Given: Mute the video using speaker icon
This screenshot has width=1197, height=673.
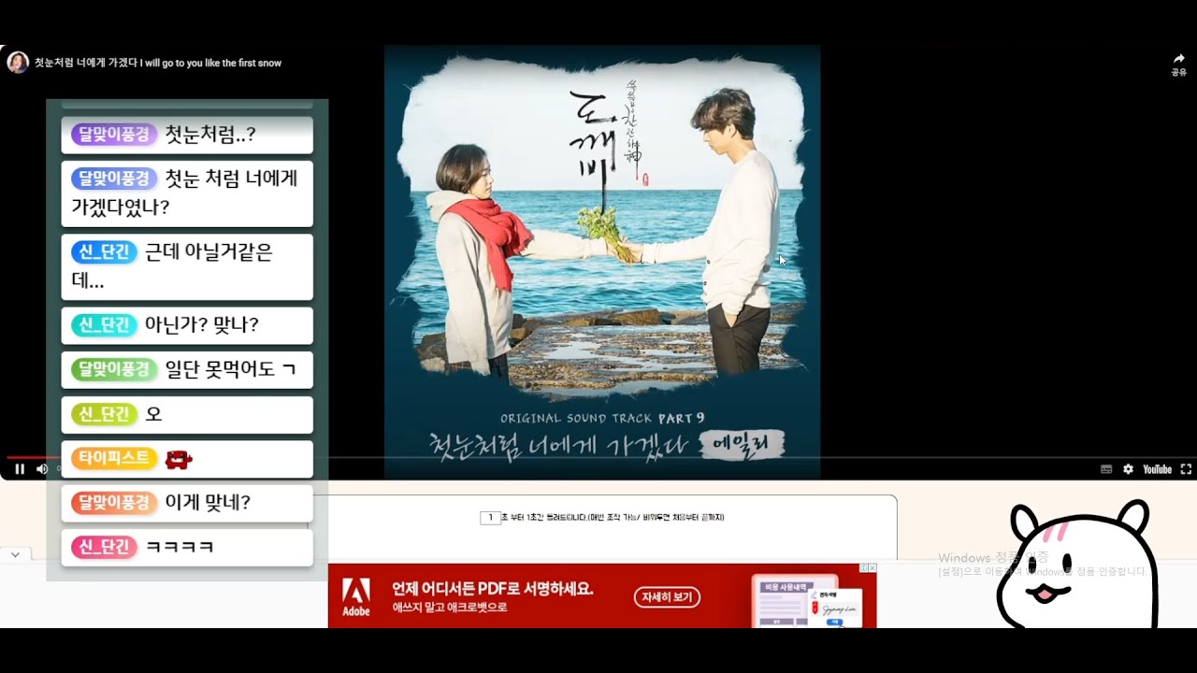Looking at the screenshot, I should pos(41,469).
